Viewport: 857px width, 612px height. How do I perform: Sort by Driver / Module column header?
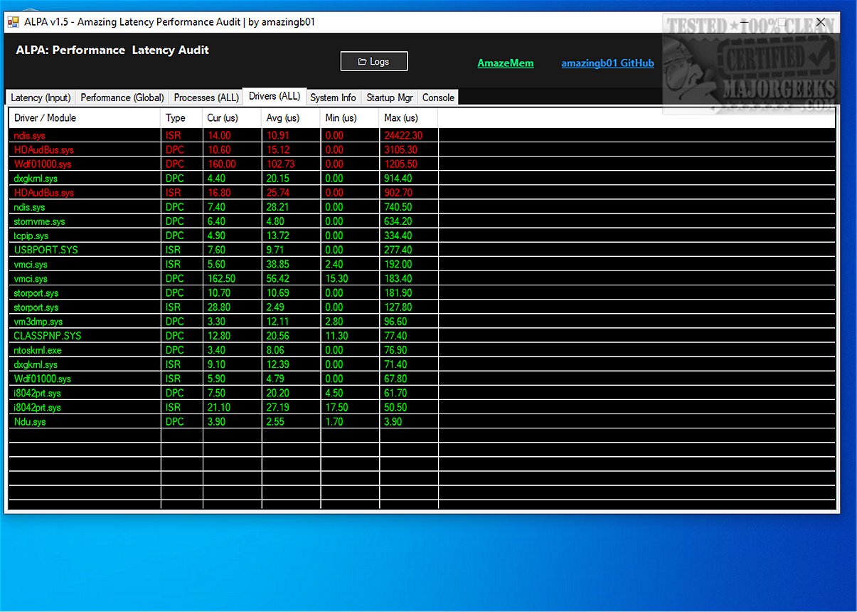click(x=85, y=118)
